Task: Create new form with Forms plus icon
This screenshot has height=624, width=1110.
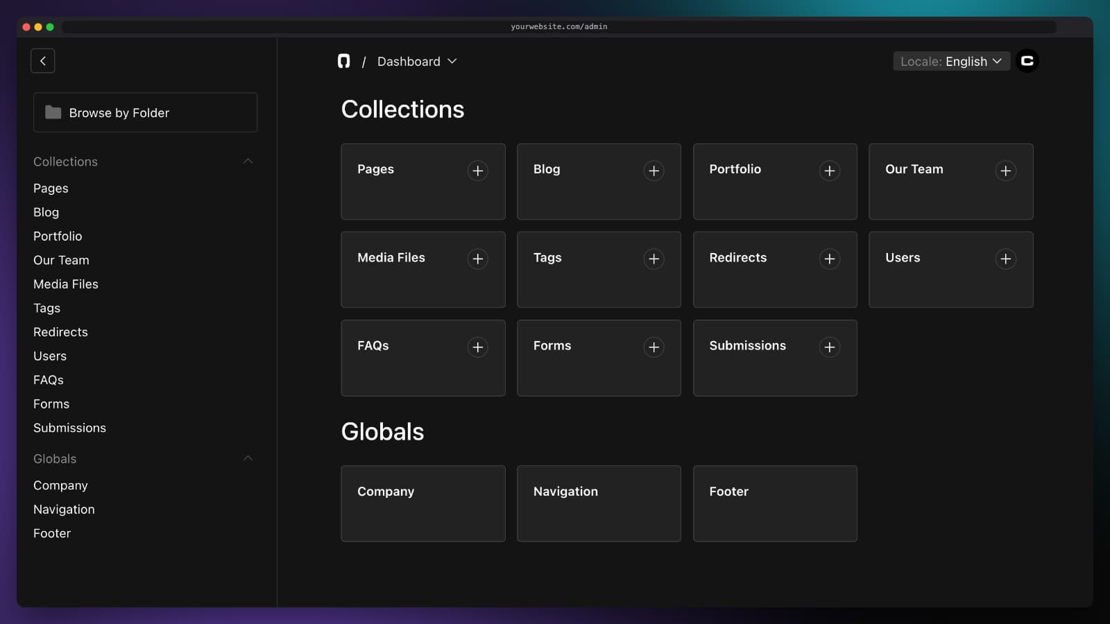Action: click(x=654, y=347)
